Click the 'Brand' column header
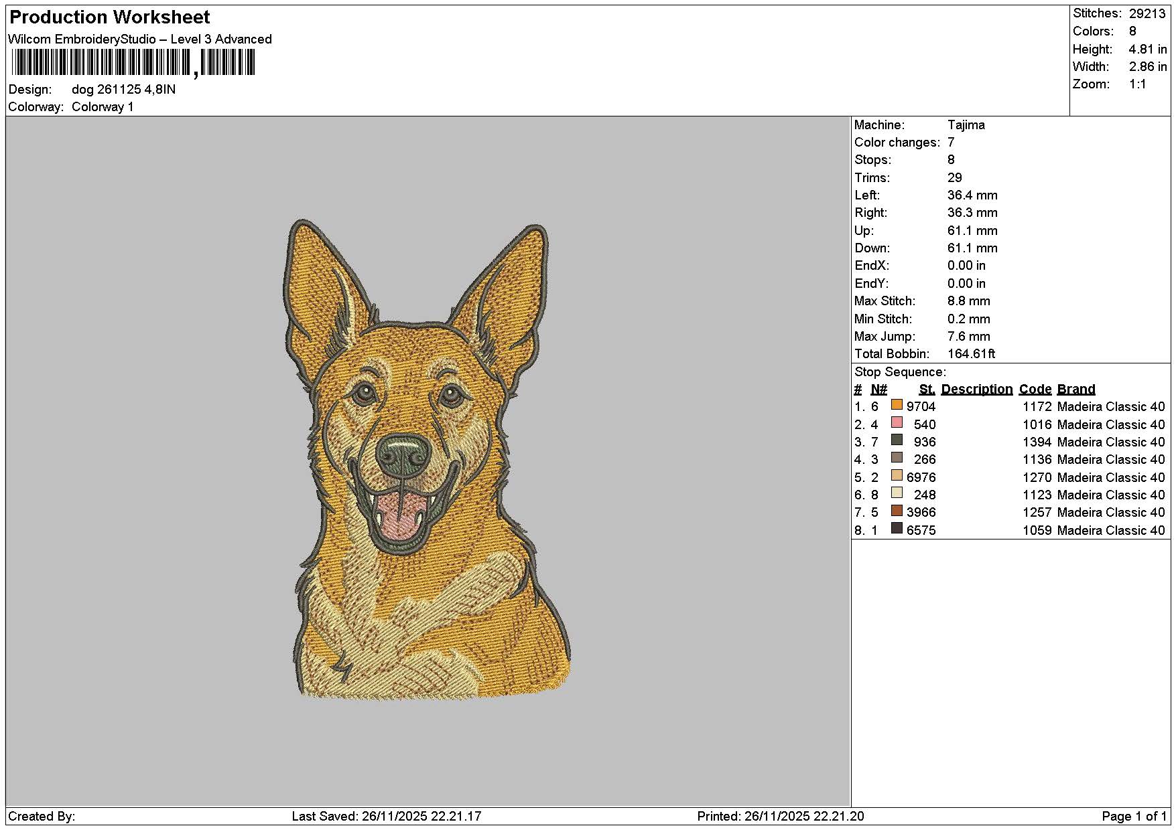The image size is (1176, 830). tap(1076, 389)
